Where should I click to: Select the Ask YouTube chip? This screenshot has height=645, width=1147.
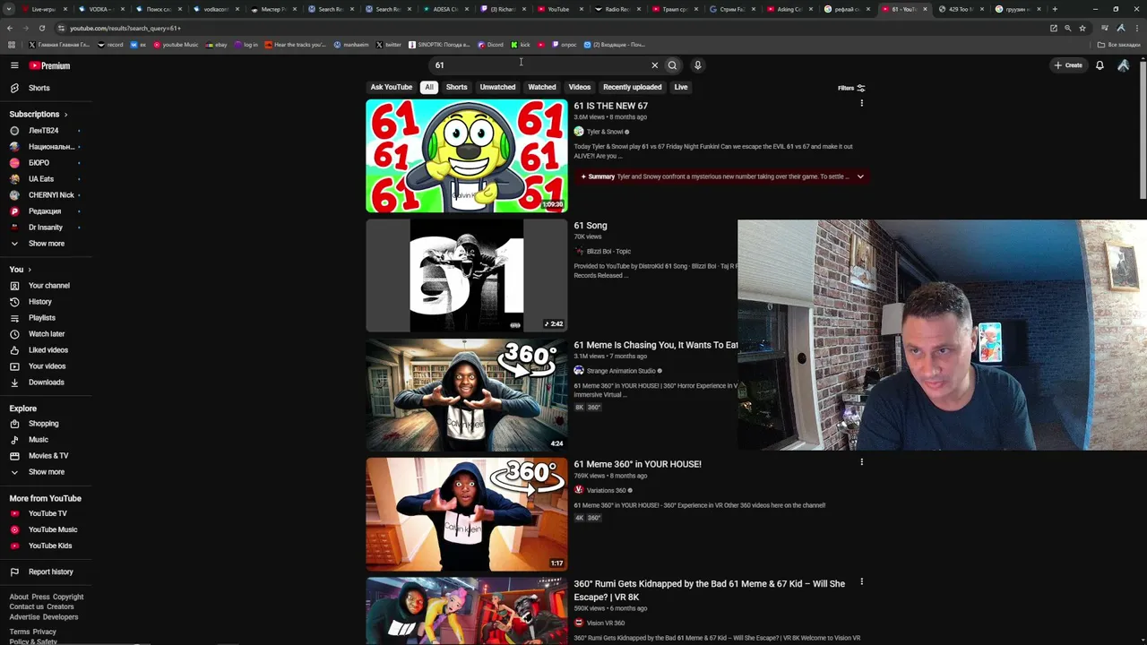tap(392, 87)
